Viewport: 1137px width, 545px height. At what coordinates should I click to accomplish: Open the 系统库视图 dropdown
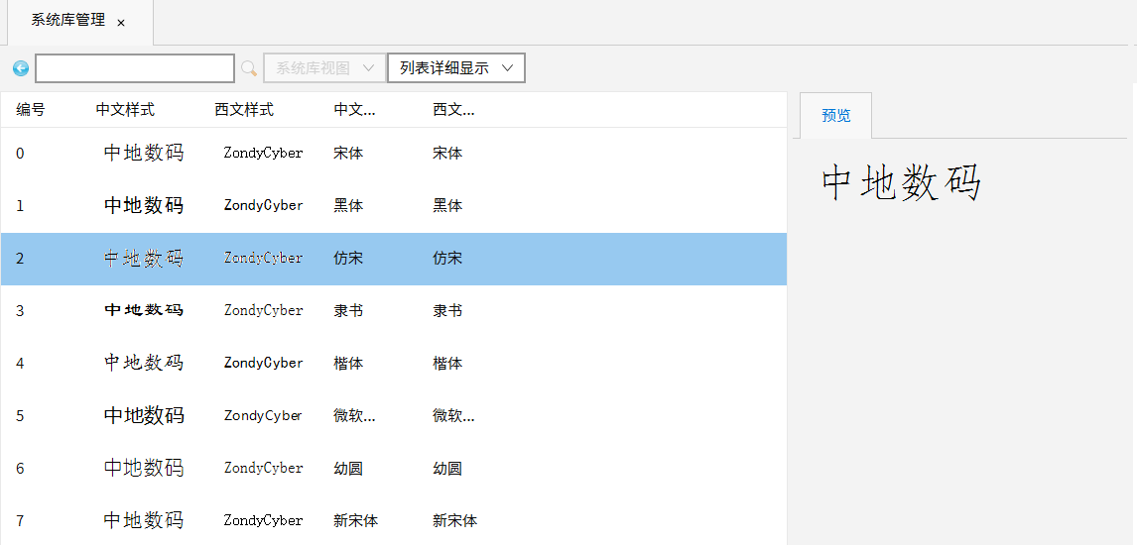(x=324, y=68)
